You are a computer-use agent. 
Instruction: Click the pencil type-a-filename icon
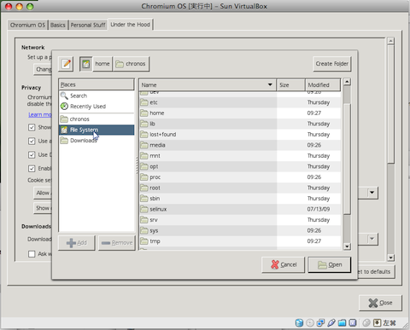(x=66, y=64)
